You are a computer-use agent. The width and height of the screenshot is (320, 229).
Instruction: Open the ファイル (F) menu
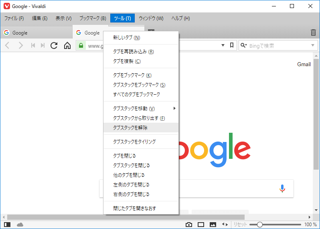point(14,18)
